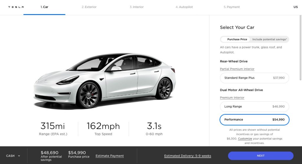Go to the 3. Interior tab
The height and width of the screenshot is (164, 302).
[x=137, y=7]
